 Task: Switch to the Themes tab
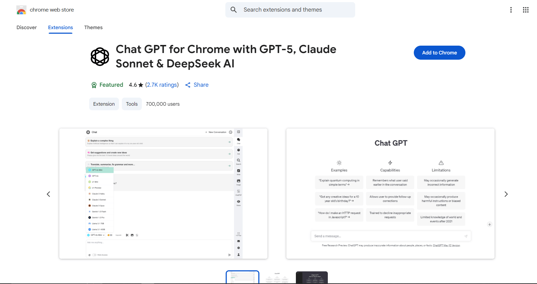(x=93, y=27)
